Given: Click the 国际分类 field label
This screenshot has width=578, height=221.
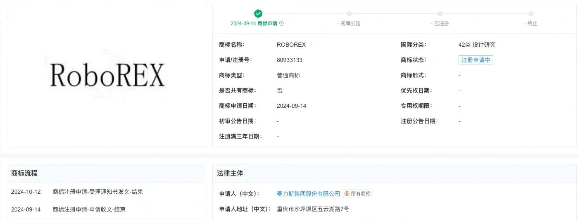Looking at the screenshot, I should [414, 45].
